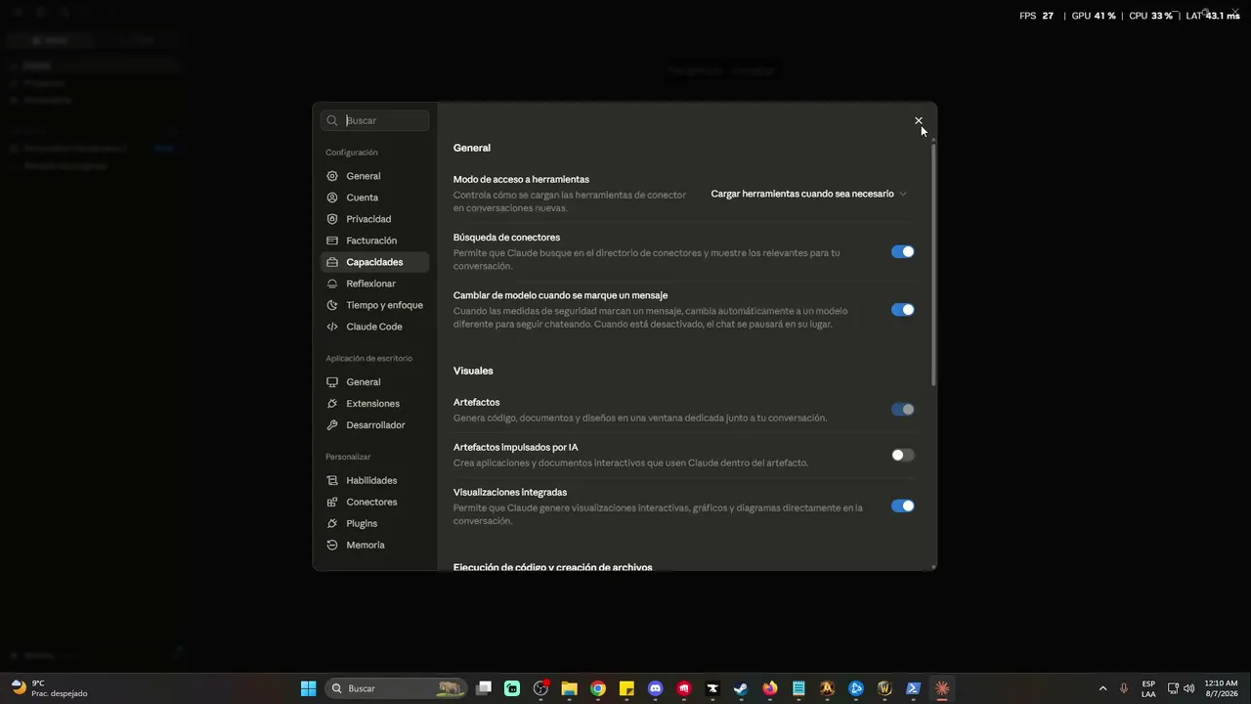
Task: Click the Configuración sidebar section label
Action: (x=352, y=153)
